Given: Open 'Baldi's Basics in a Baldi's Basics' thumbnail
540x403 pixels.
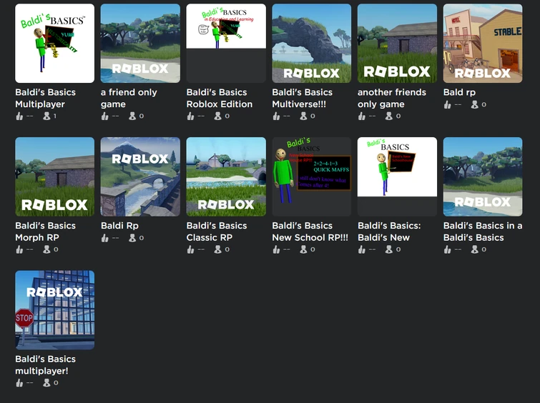Looking at the screenshot, I should (483, 177).
